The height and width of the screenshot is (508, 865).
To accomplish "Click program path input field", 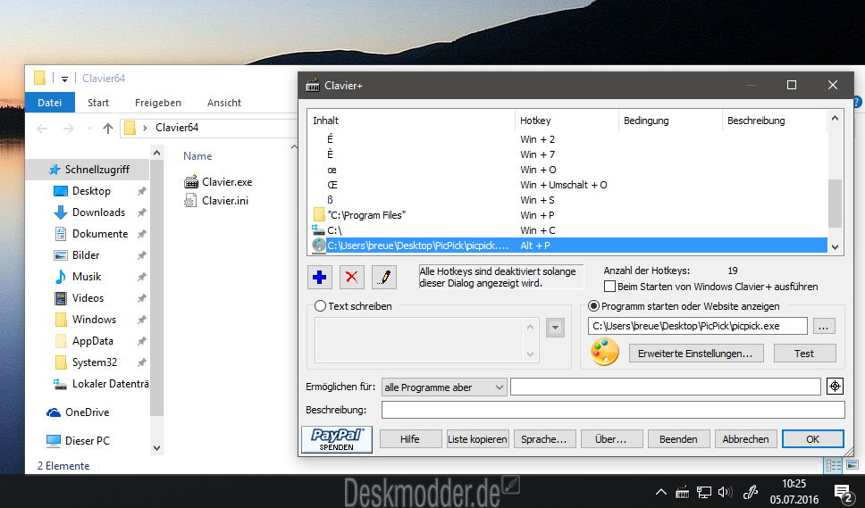I will 698,326.
